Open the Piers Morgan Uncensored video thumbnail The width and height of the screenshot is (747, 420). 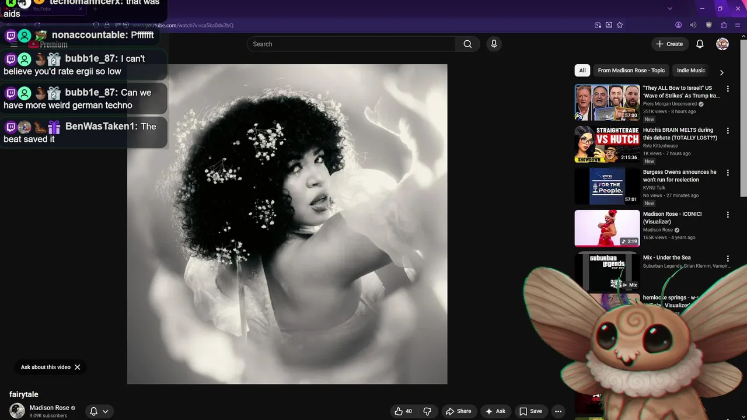(x=608, y=103)
